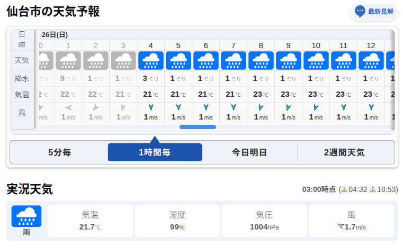The height and width of the screenshot is (248, 403).
Task: Click the wind direction arrow for hour 9
Action: point(289,107)
